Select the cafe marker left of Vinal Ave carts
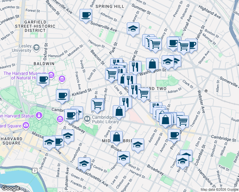Viewport: 239px width, 192px height. point(173,43)
